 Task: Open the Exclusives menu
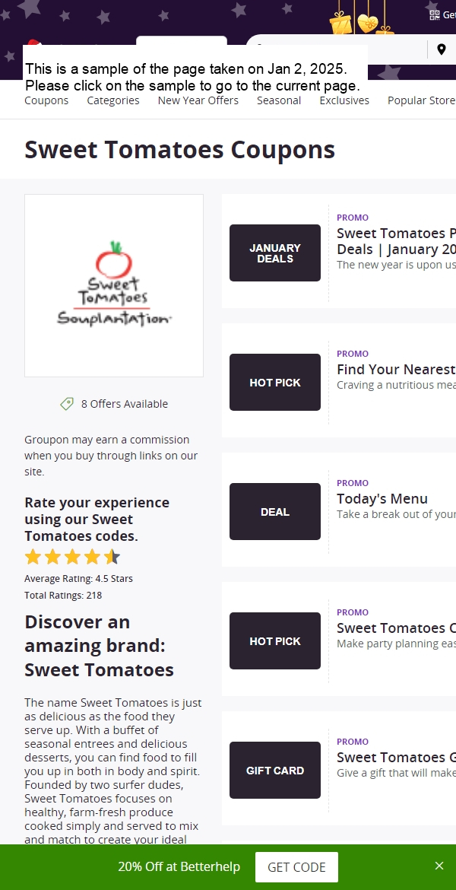(344, 100)
